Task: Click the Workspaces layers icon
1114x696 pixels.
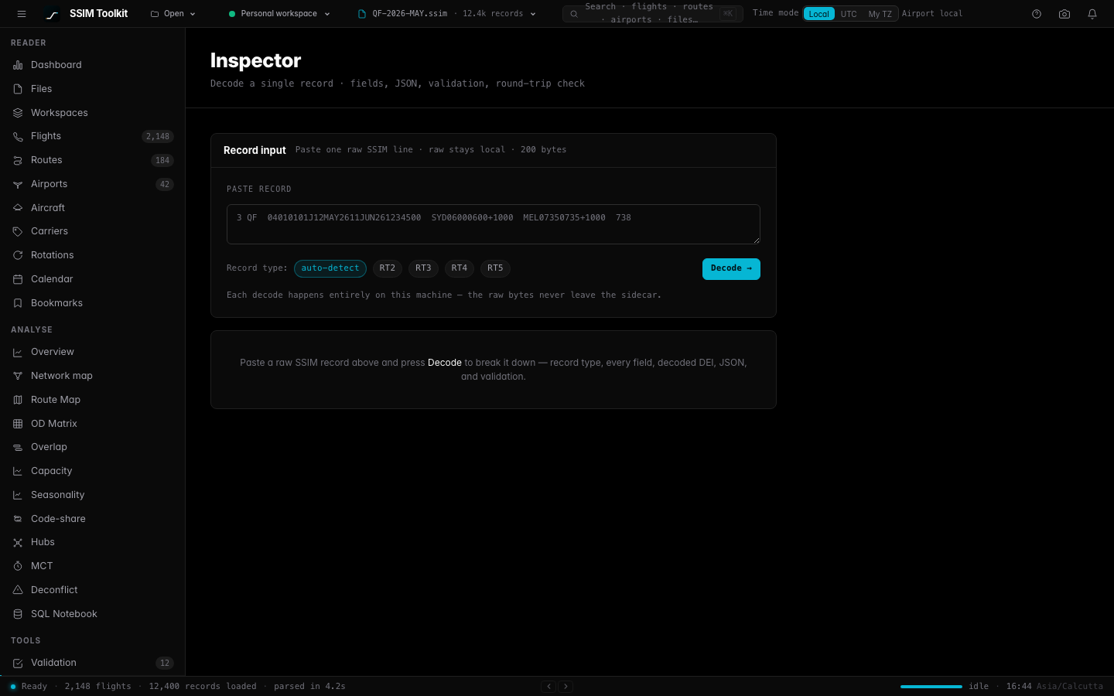Action: click(18, 113)
